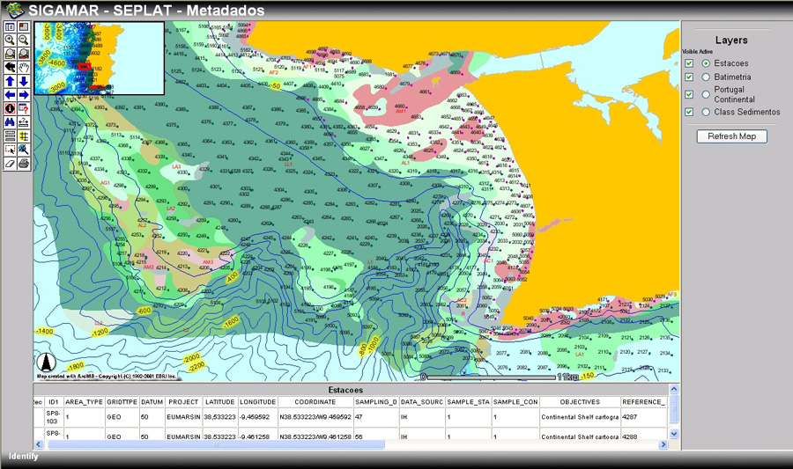
Task: Toggle visibility of Batimetria layer
Action: [x=689, y=77]
